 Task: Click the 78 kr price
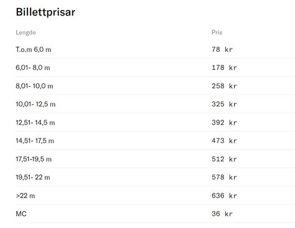(x=222, y=49)
